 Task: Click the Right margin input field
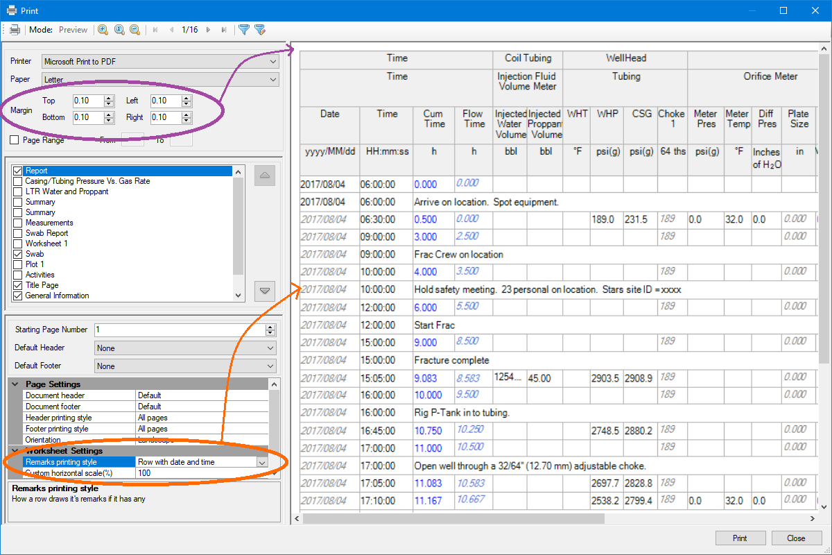pyautogui.click(x=166, y=117)
